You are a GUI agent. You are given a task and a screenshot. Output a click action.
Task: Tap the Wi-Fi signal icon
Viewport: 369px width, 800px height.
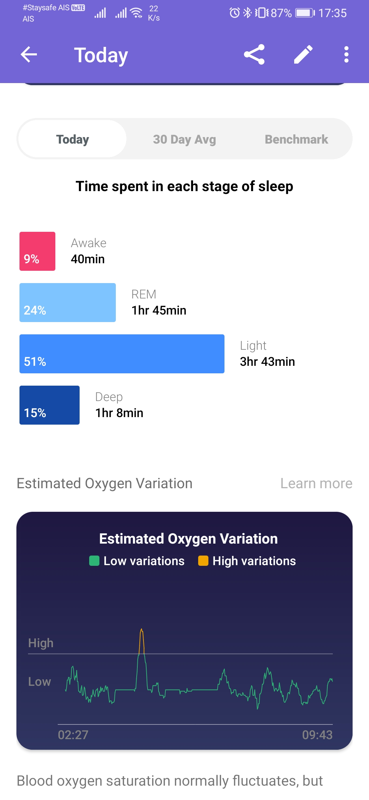click(x=137, y=13)
